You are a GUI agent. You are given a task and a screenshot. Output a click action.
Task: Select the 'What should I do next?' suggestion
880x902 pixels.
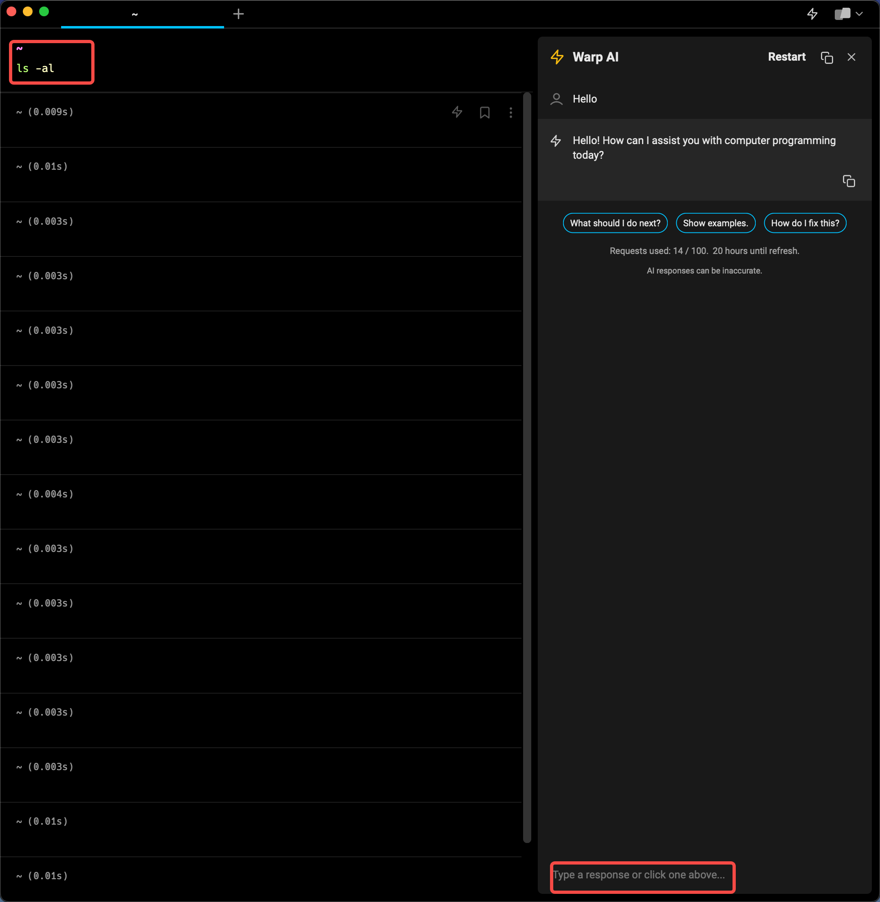click(615, 223)
